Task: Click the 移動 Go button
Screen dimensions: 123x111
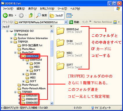Action: pos(74,22)
